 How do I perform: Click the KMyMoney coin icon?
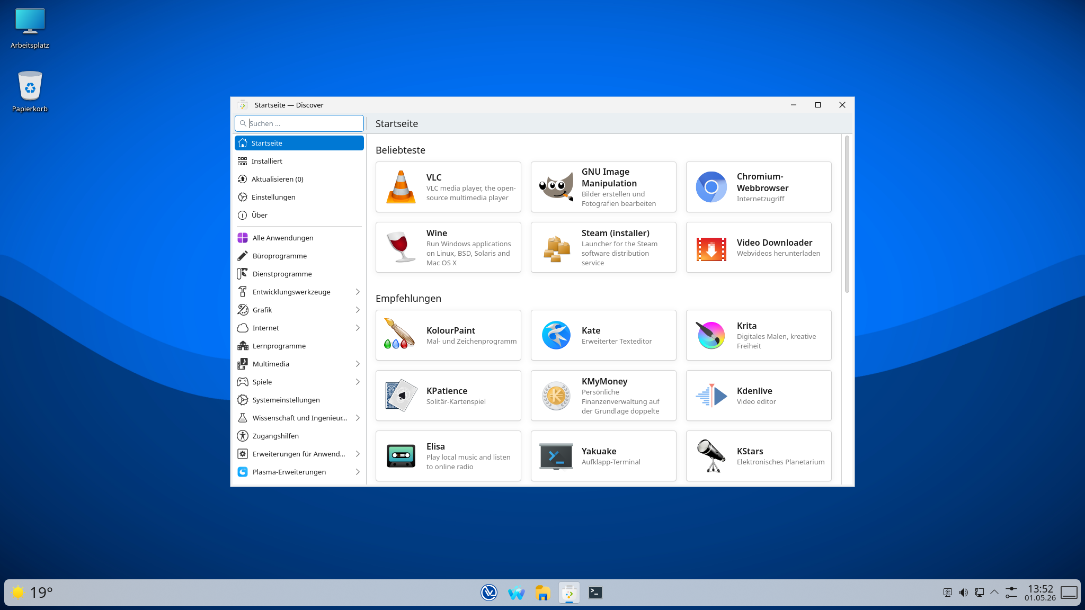tap(556, 396)
